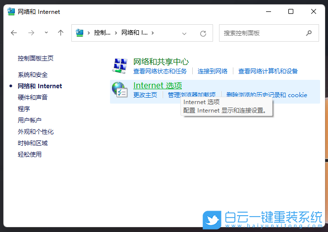
Task: Click the window title bar icon
Action: pos(11,11)
